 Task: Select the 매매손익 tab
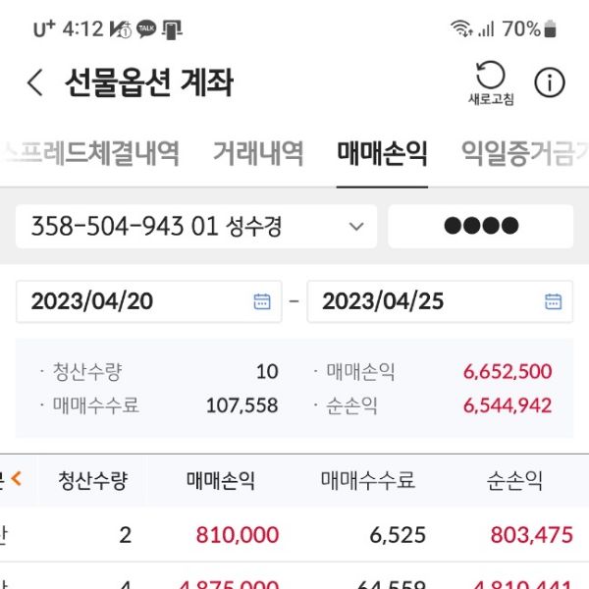[x=382, y=152]
